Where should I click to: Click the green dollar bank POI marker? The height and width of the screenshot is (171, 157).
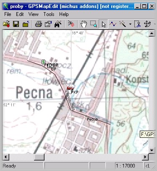tap(43, 62)
